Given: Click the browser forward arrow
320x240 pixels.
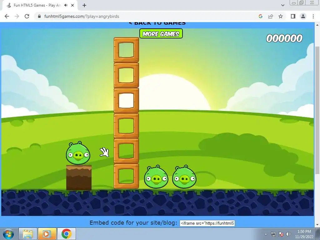Looking at the screenshot, I should [17, 16].
